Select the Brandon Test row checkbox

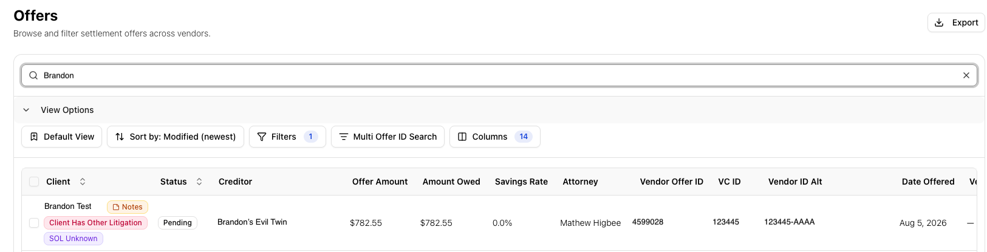pos(34,223)
